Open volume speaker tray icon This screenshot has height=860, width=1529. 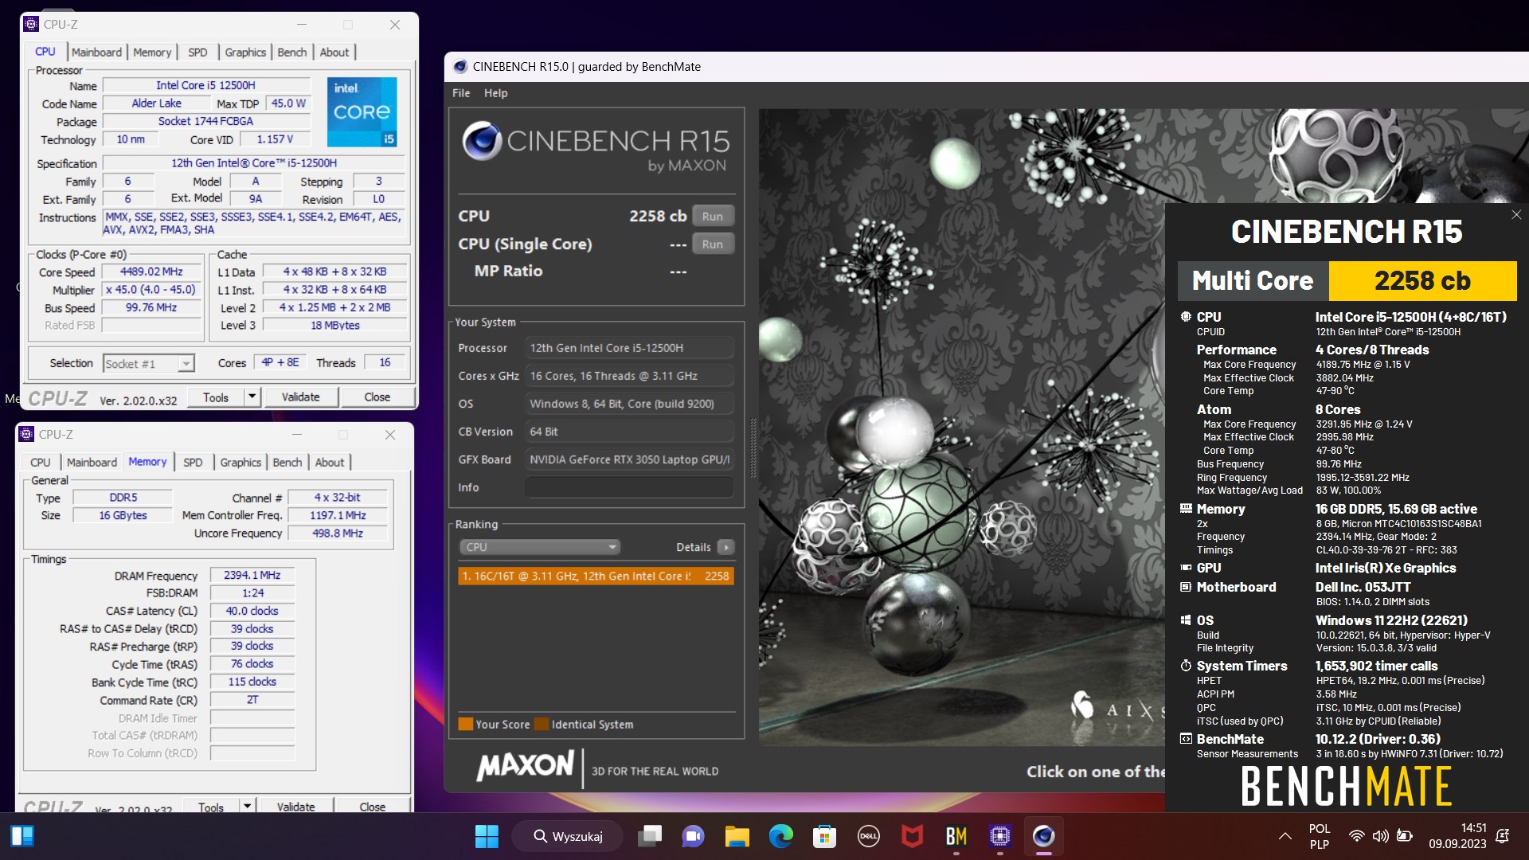pos(1380,836)
